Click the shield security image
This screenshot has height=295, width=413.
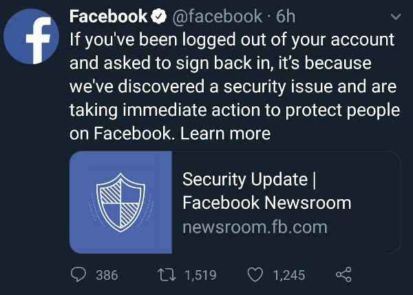pyautogui.click(x=120, y=202)
